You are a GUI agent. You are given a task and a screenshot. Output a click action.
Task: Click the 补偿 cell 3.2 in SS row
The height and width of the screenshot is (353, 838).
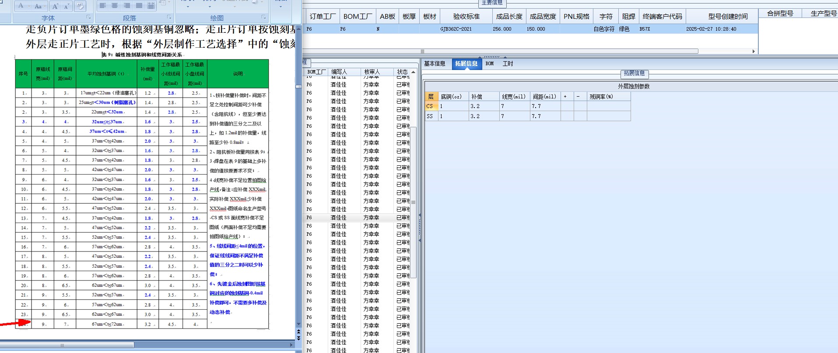(x=484, y=116)
